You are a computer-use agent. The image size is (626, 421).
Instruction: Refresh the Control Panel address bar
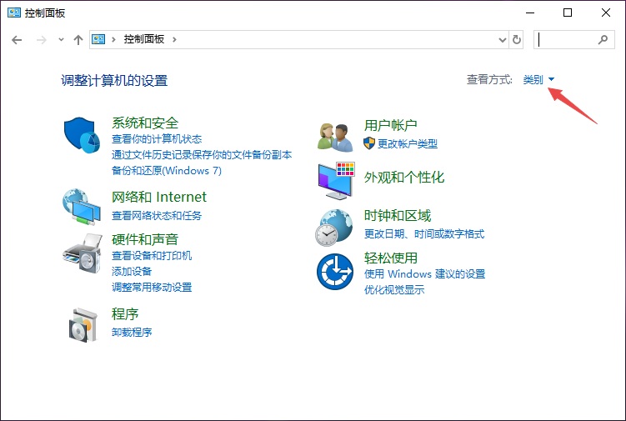[517, 39]
